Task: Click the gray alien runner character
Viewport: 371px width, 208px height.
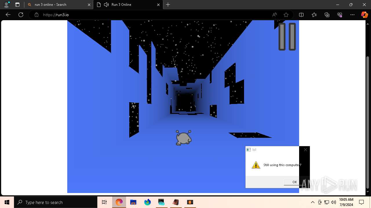Action: [183, 138]
